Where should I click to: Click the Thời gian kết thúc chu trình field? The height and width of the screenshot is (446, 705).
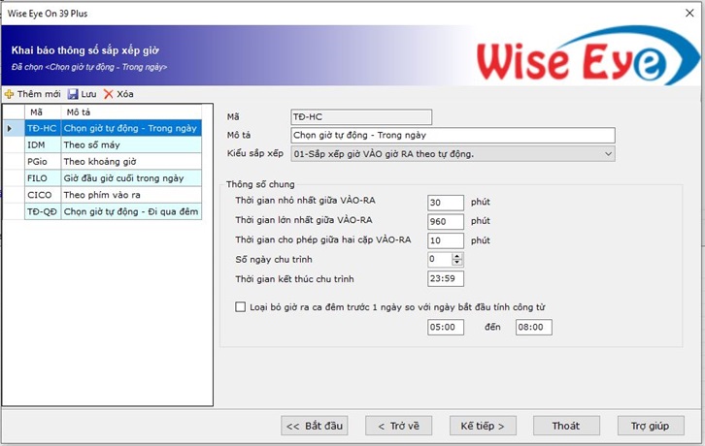pos(446,279)
